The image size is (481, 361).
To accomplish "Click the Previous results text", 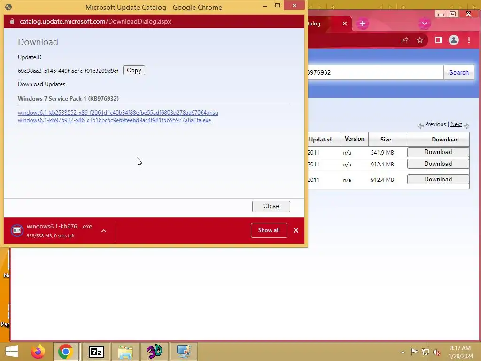I will pos(435,124).
